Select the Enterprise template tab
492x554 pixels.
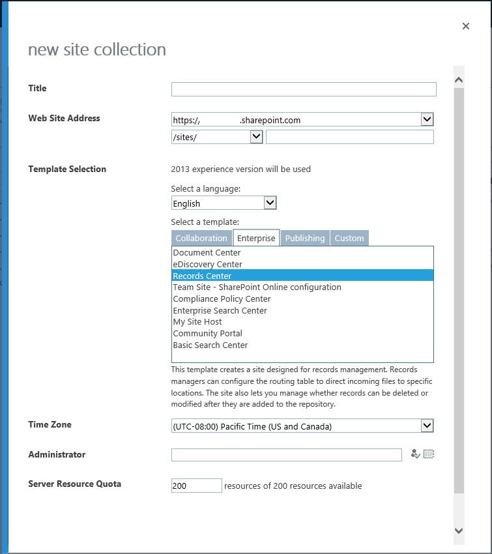click(256, 238)
